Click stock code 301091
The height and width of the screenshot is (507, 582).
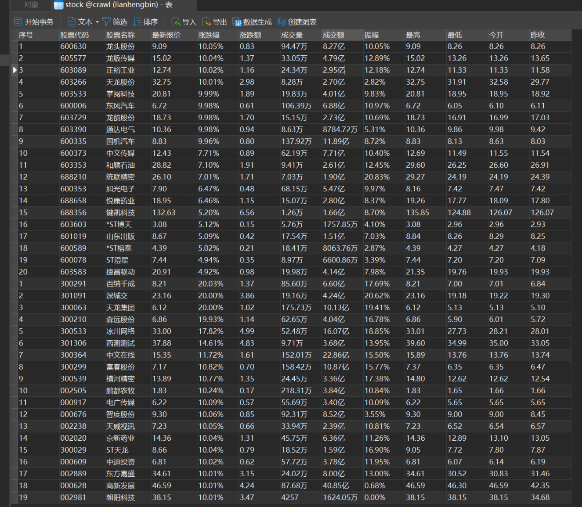[x=82, y=295]
